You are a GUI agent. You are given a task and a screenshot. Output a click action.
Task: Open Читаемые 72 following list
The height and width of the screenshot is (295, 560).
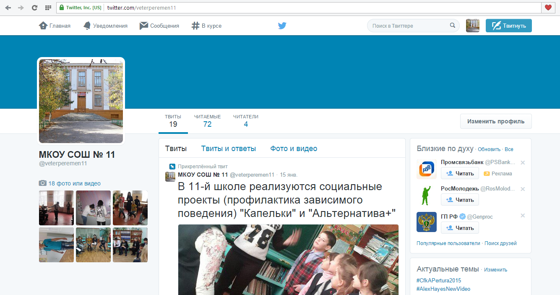[x=207, y=121]
